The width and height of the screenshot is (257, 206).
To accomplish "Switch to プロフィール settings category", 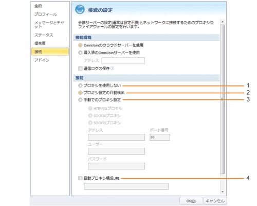I will 46,14.
